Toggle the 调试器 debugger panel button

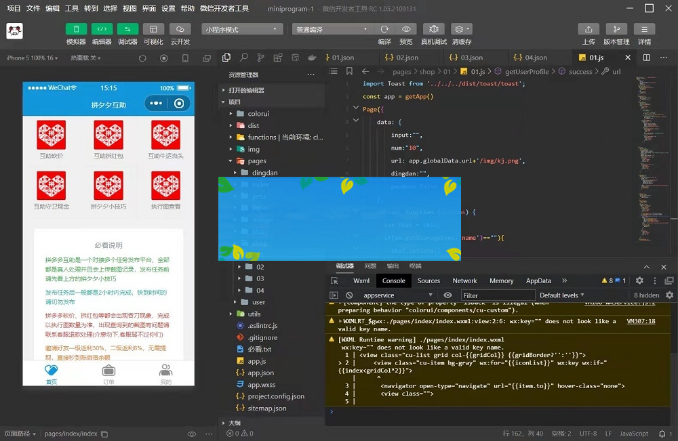click(127, 29)
